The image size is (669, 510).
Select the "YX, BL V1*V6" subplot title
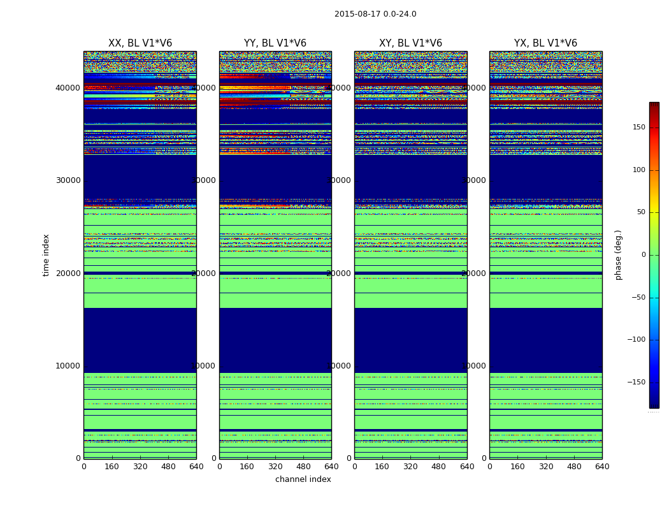pos(545,43)
